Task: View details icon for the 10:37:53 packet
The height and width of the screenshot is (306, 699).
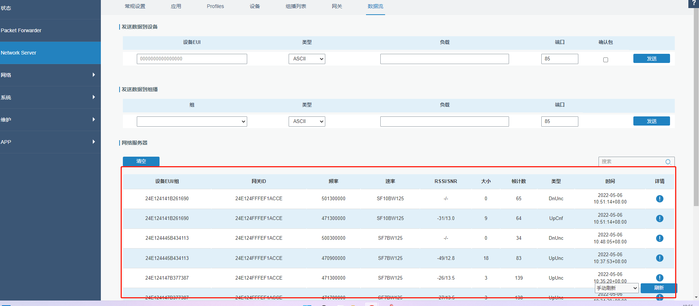Action: point(659,258)
